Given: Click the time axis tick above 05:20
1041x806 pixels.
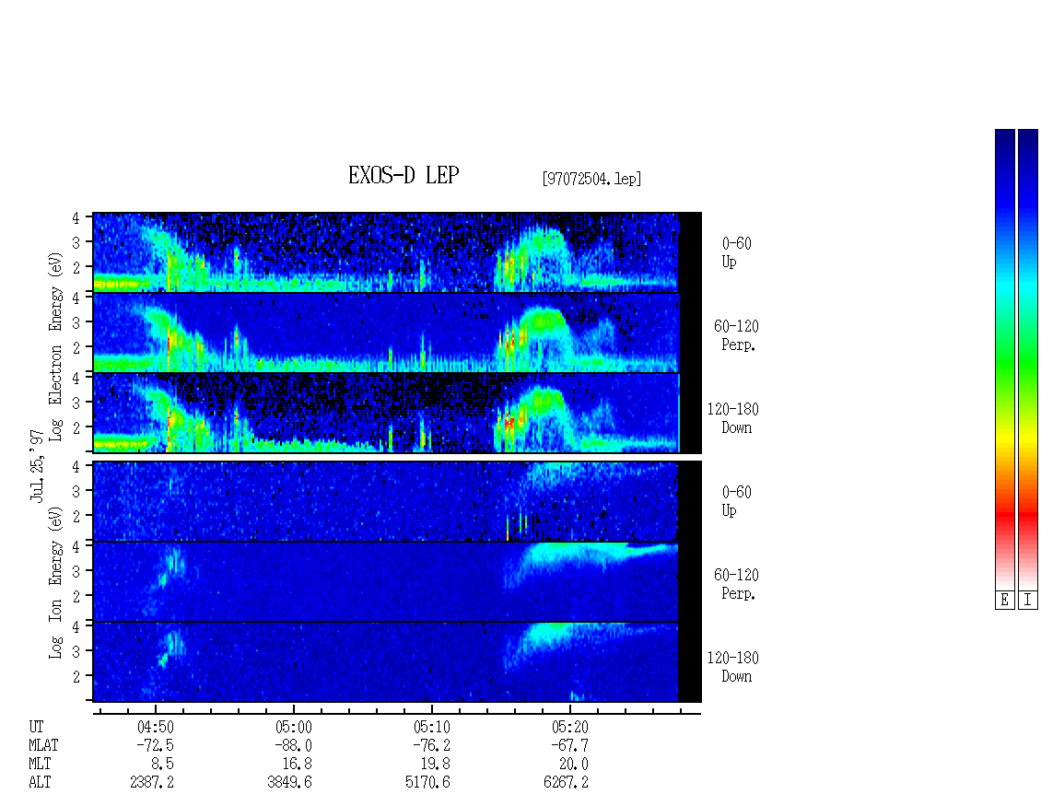Looking at the screenshot, I should (x=569, y=709).
